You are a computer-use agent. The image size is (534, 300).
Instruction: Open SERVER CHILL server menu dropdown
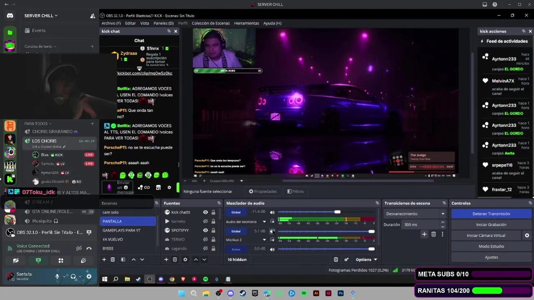click(41, 16)
